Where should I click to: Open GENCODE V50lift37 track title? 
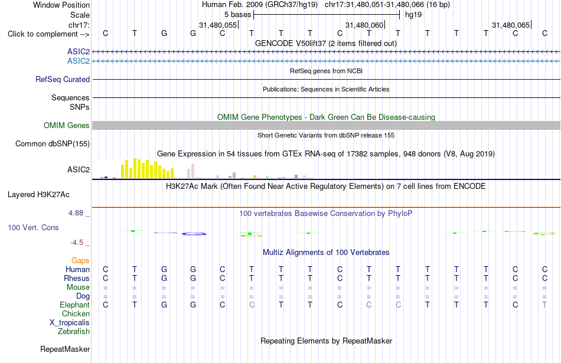click(x=326, y=43)
